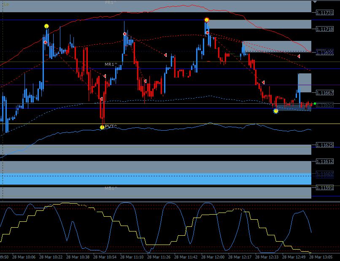Select the MR1^ pivot label

coord(111,65)
